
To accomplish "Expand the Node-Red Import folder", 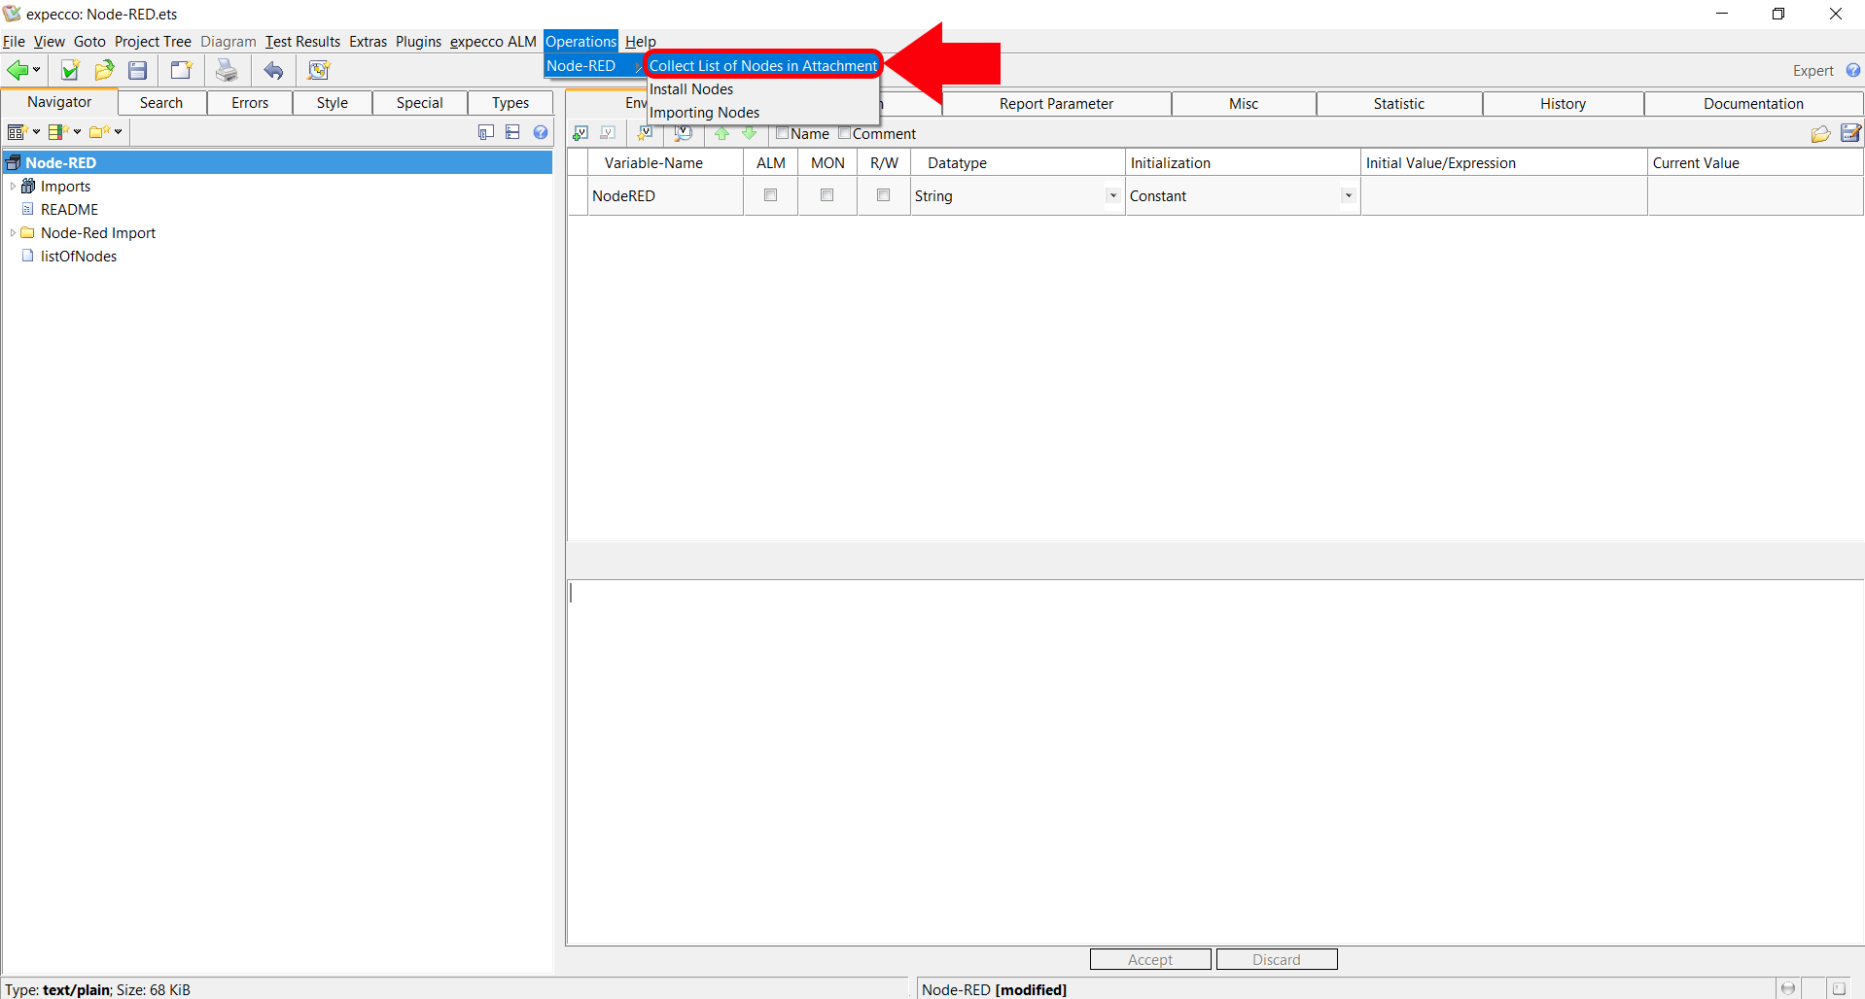I will coord(13,233).
